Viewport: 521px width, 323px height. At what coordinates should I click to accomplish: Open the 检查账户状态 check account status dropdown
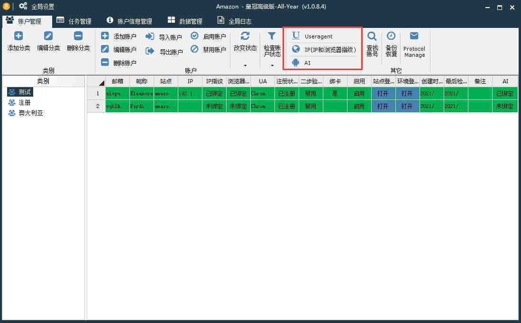(x=272, y=49)
